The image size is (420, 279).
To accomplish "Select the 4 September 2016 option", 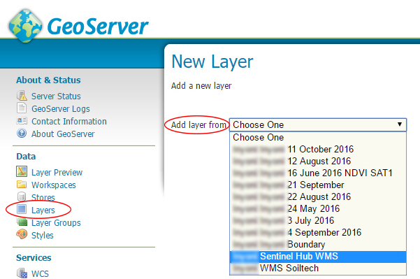I will coord(318,232).
